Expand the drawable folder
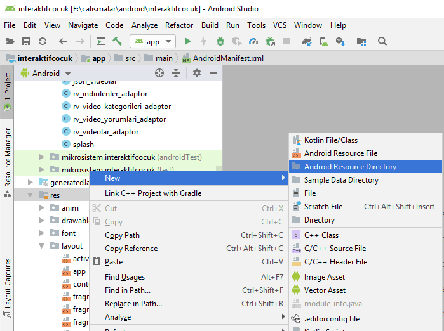 click(x=42, y=220)
